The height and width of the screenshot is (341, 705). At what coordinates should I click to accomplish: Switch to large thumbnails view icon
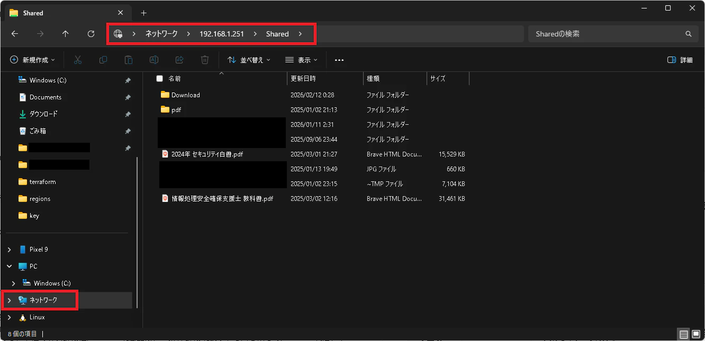tap(696, 334)
